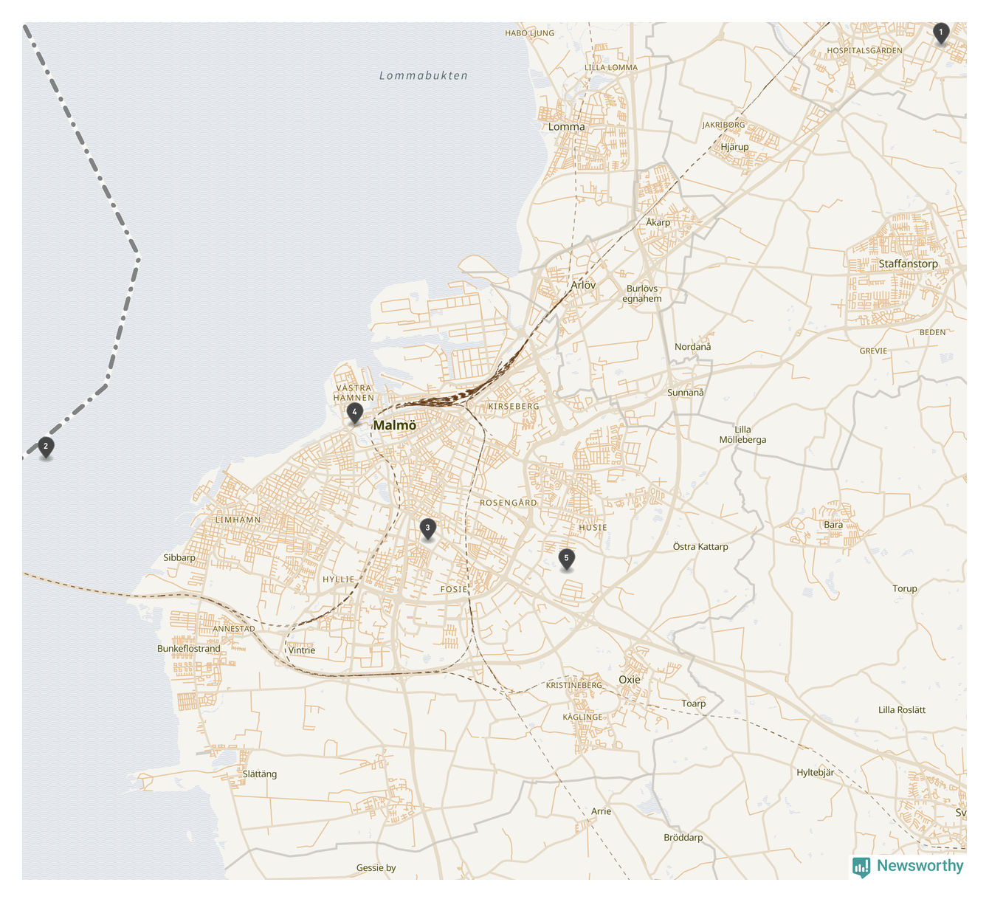Click map marker number 2
Viewport: 989px width, 902px height.
tap(46, 447)
